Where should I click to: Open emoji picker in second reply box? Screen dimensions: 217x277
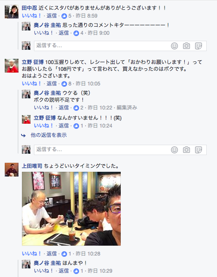[174, 150]
